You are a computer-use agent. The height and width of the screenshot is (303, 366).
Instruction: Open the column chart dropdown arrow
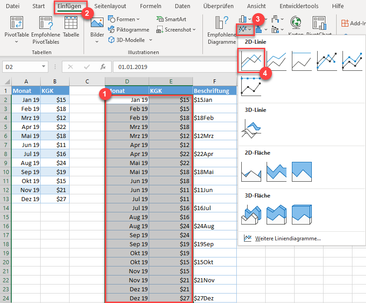(x=249, y=19)
